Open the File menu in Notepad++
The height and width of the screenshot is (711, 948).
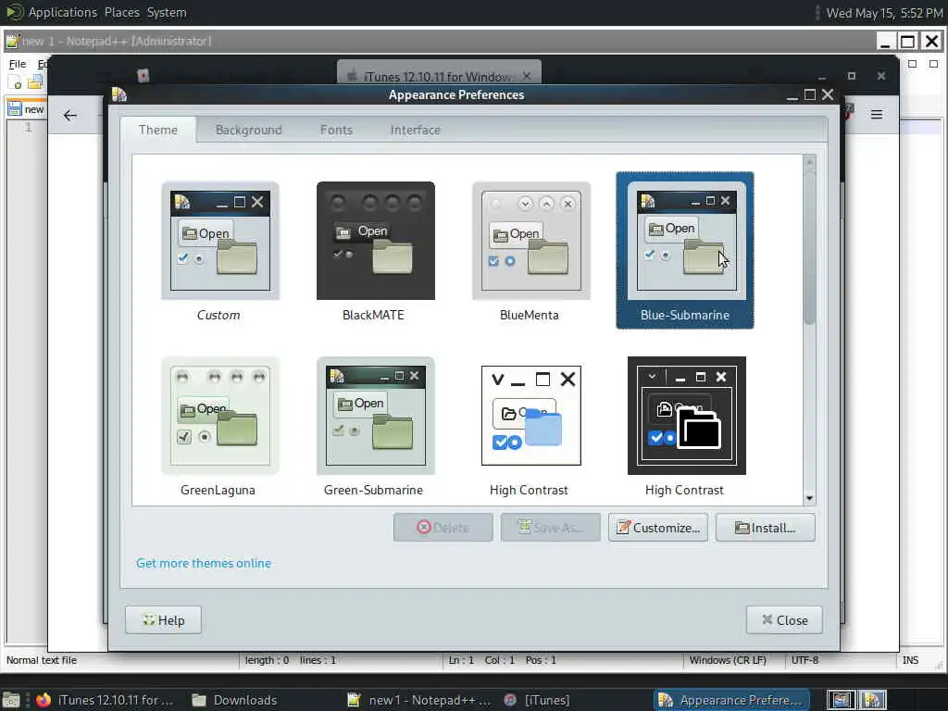17,64
